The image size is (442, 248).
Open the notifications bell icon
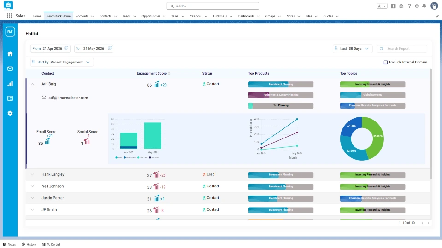tap(424, 6)
